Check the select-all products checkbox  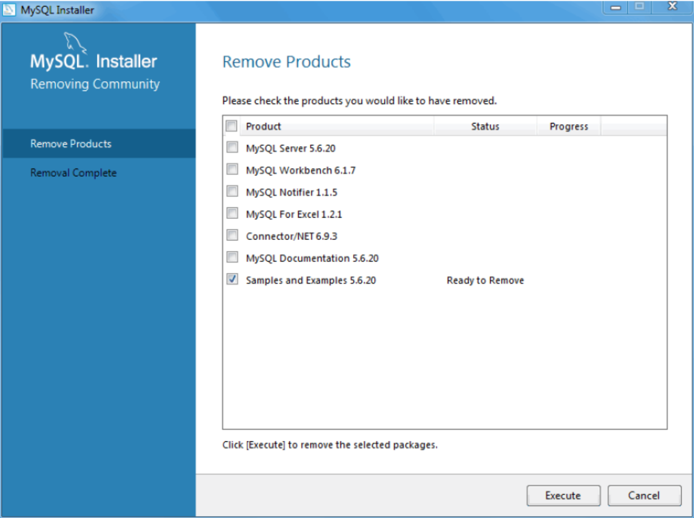[x=230, y=125]
